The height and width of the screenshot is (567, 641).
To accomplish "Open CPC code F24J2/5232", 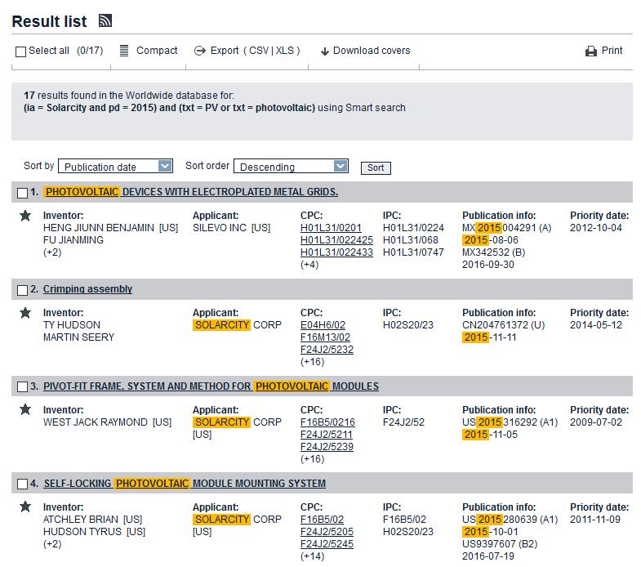I will point(327,350).
